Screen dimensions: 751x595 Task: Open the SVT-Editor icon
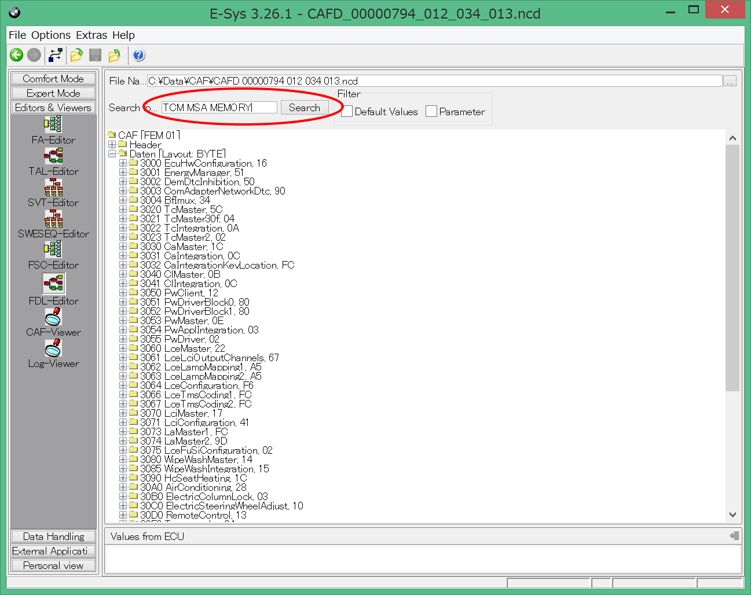tap(53, 187)
